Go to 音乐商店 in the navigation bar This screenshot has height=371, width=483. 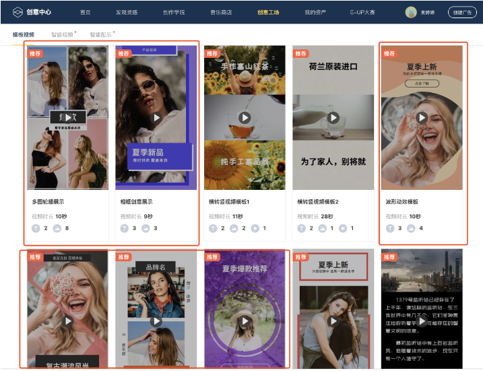220,12
